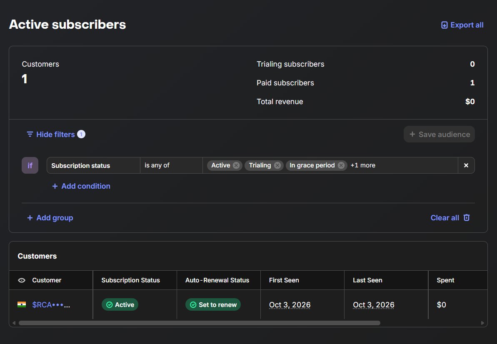The image size is (497, 344).
Task: Click the Trialing subscribers value 0
Action: pos(472,64)
